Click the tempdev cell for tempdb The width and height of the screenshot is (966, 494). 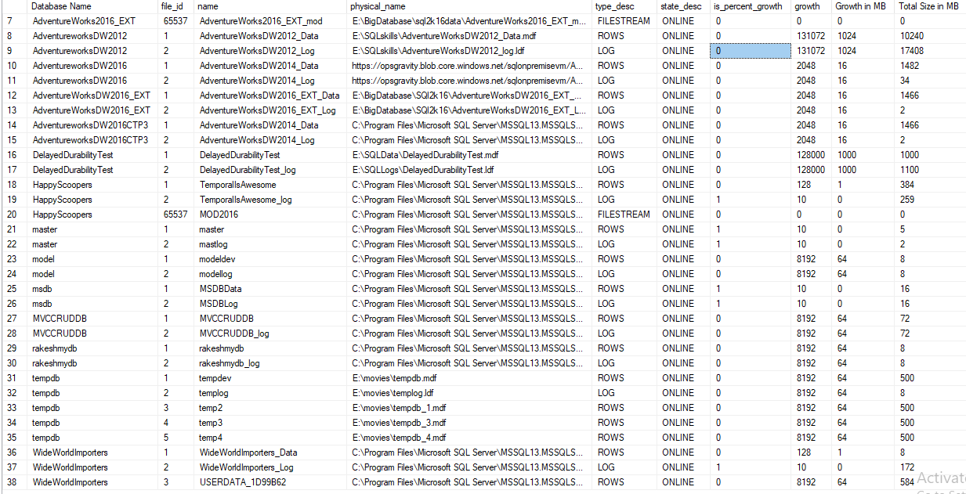pyautogui.click(x=217, y=378)
